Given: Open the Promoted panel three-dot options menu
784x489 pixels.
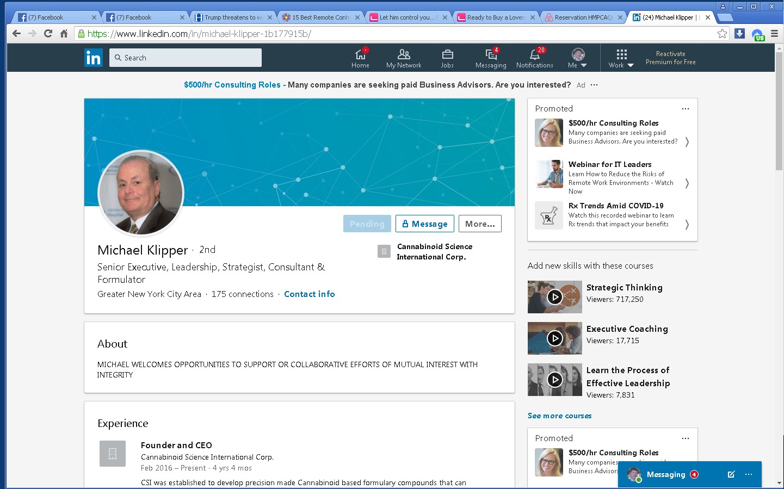Looking at the screenshot, I should point(686,109).
